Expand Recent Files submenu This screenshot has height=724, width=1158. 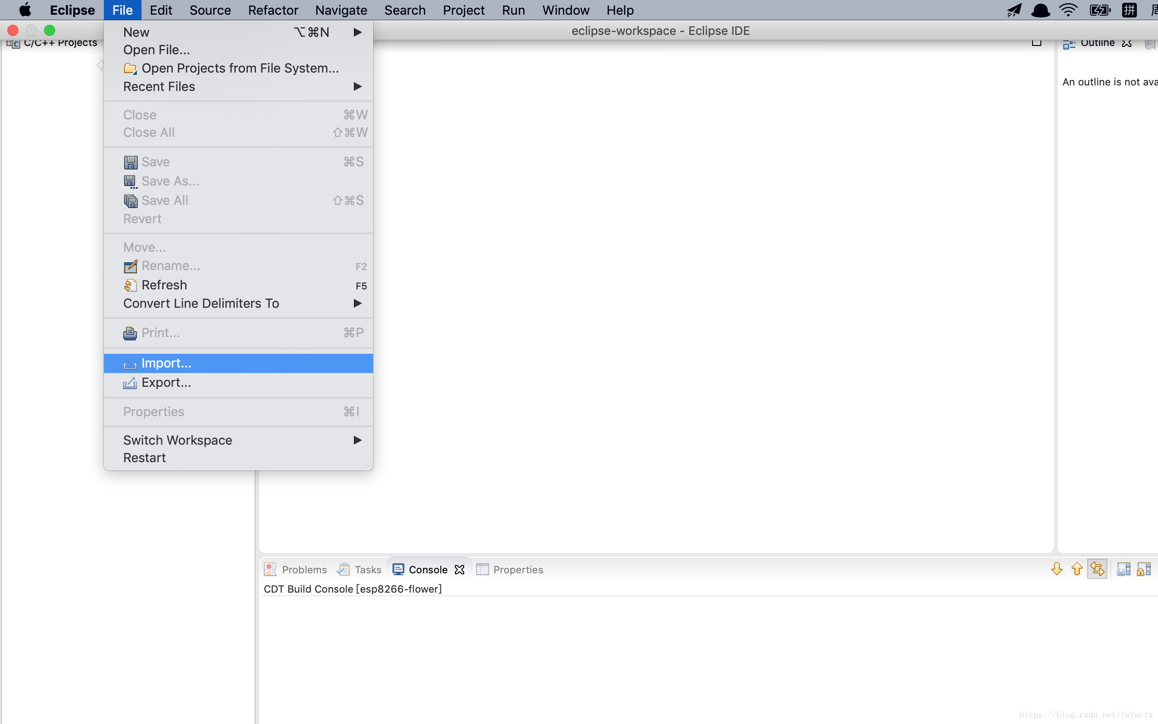[x=356, y=86]
